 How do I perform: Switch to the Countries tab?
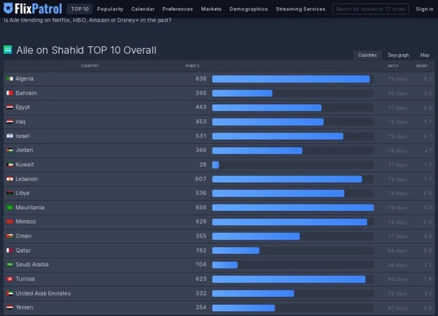[367, 55]
